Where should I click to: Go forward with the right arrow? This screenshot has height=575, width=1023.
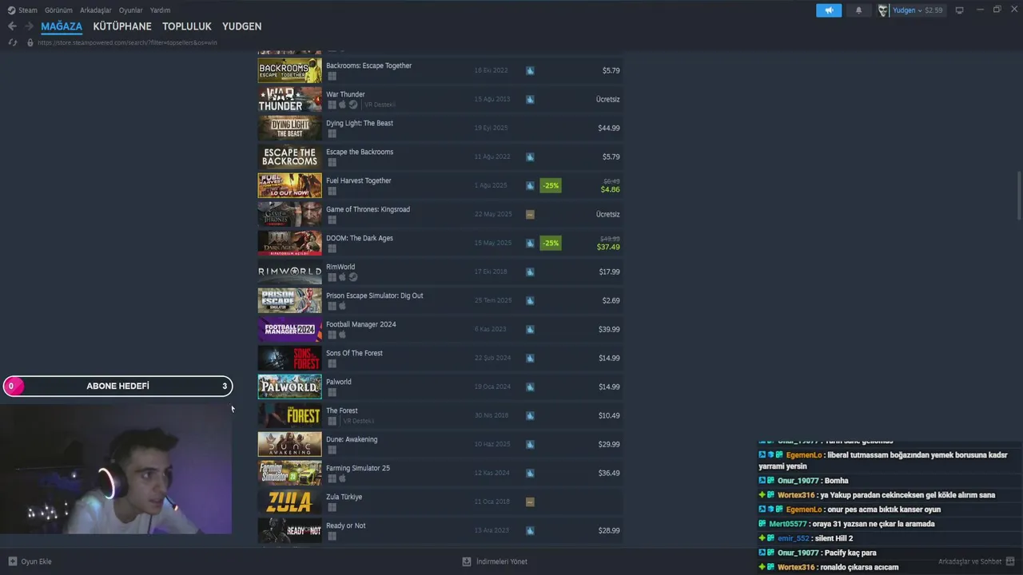click(x=29, y=26)
